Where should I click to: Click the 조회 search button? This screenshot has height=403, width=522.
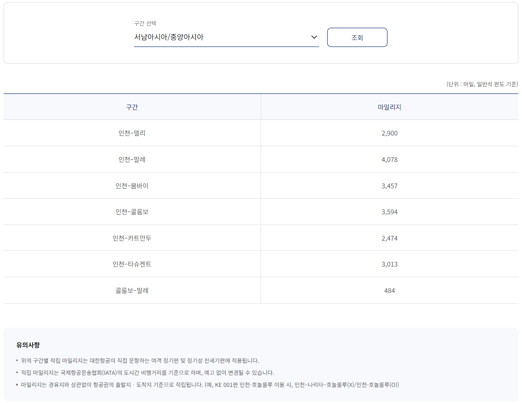click(x=357, y=38)
